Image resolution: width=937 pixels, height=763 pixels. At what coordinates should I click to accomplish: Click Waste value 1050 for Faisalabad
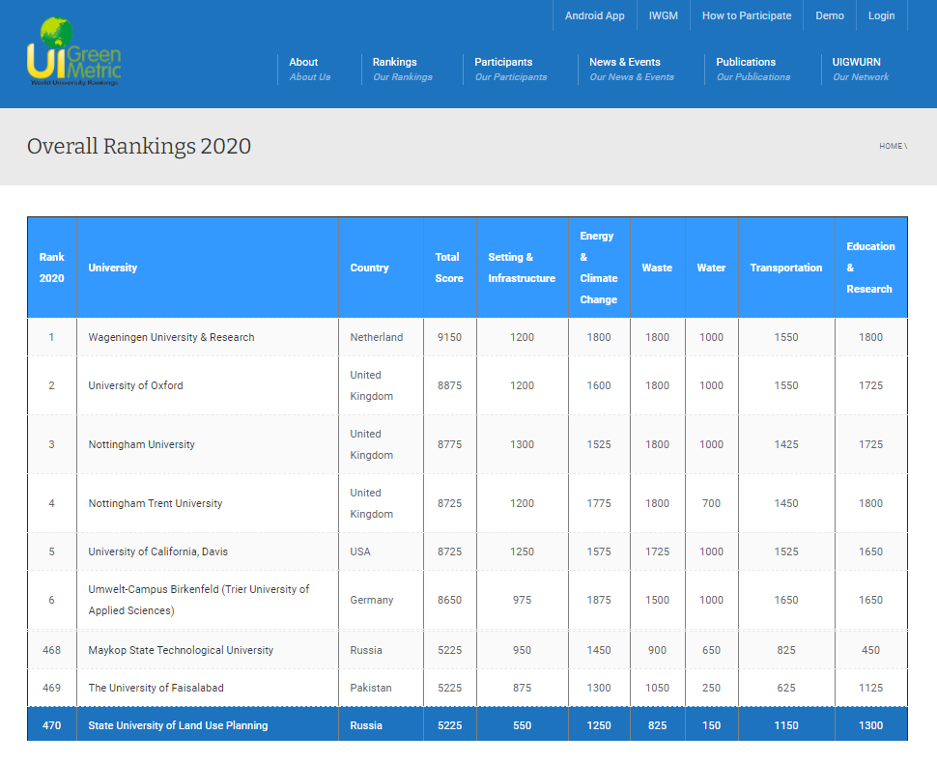click(x=657, y=688)
